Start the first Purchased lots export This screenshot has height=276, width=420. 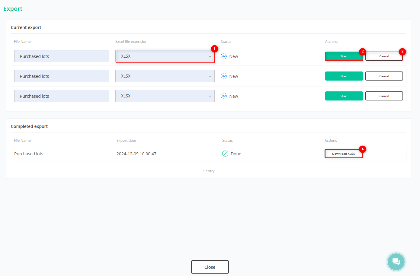coord(344,56)
